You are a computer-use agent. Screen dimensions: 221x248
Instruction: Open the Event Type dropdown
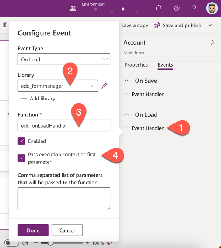click(x=64, y=59)
